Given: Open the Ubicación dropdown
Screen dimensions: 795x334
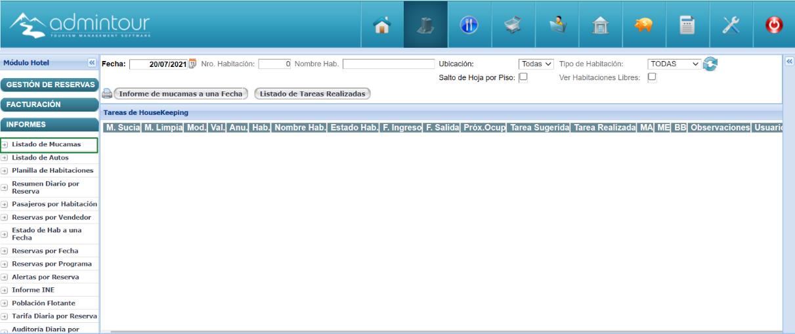Looking at the screenshot, I should (x=536, y=64).
